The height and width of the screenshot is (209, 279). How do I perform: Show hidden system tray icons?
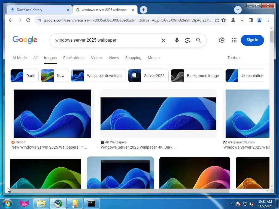[232, 204]
